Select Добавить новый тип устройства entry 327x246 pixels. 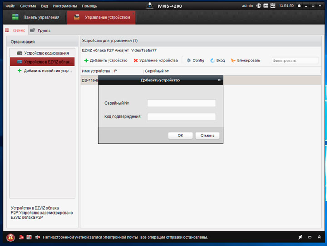[44, 70]
